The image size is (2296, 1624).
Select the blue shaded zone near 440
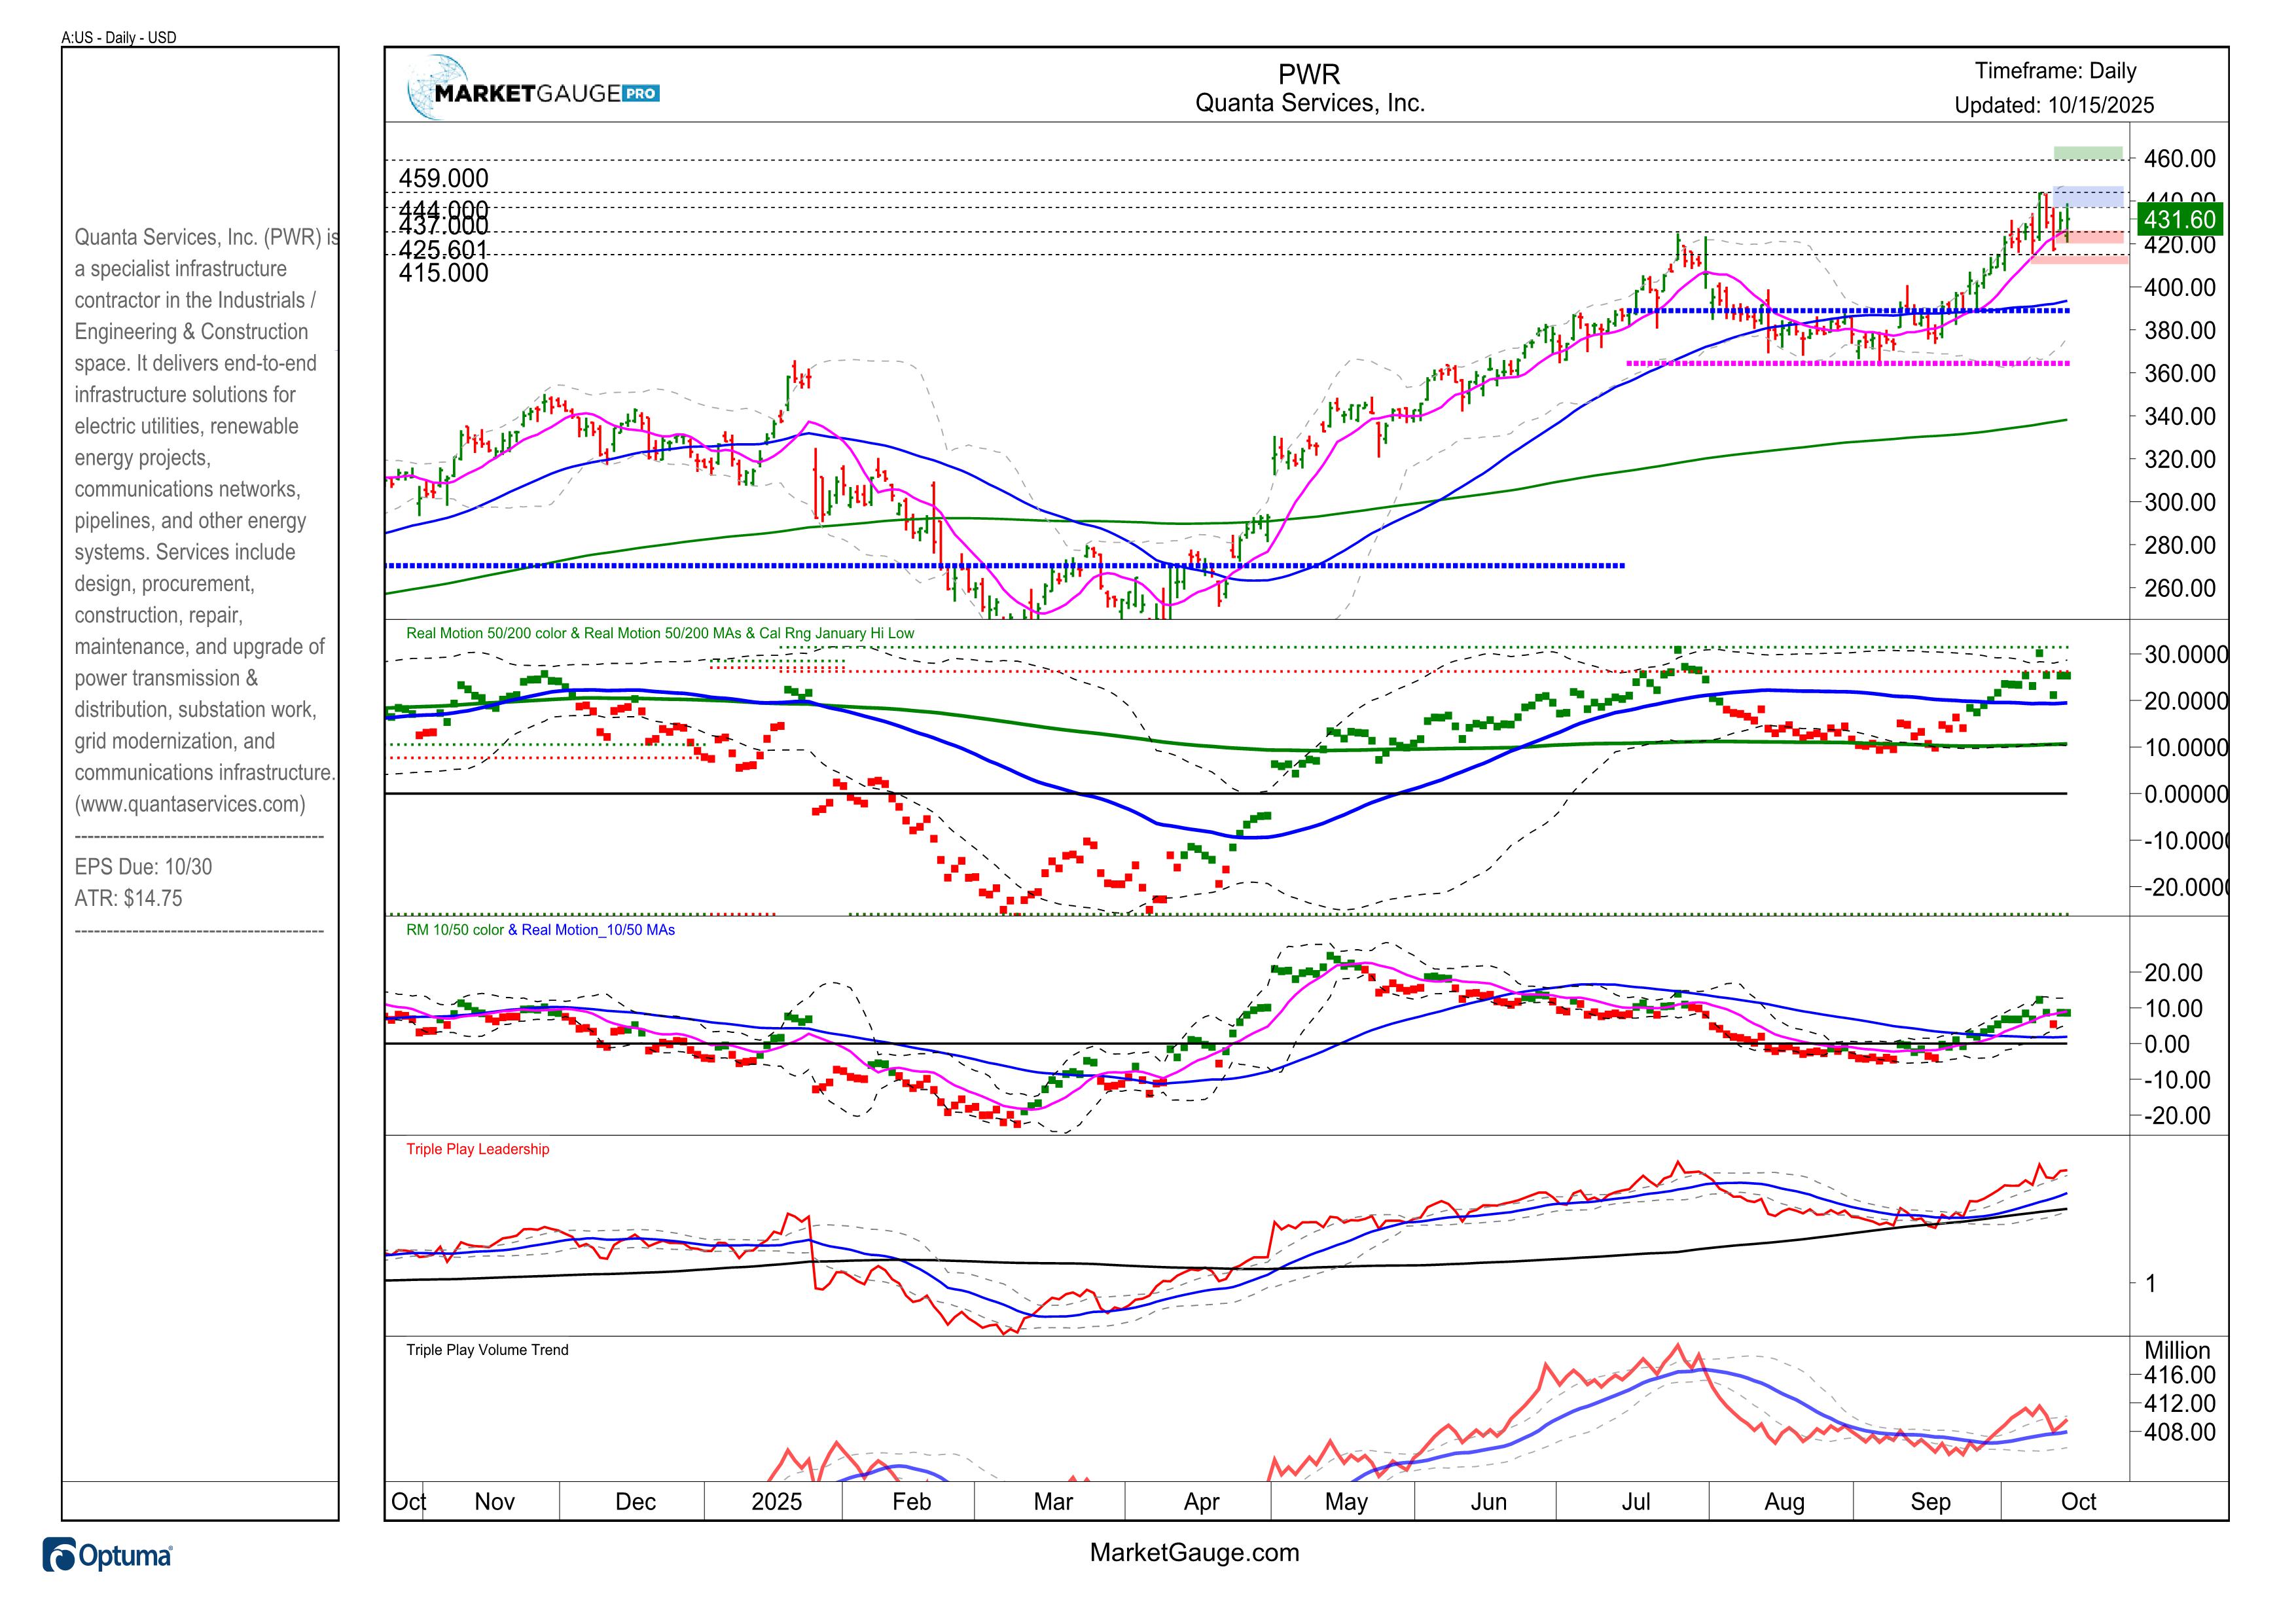tap(2087, 196)
